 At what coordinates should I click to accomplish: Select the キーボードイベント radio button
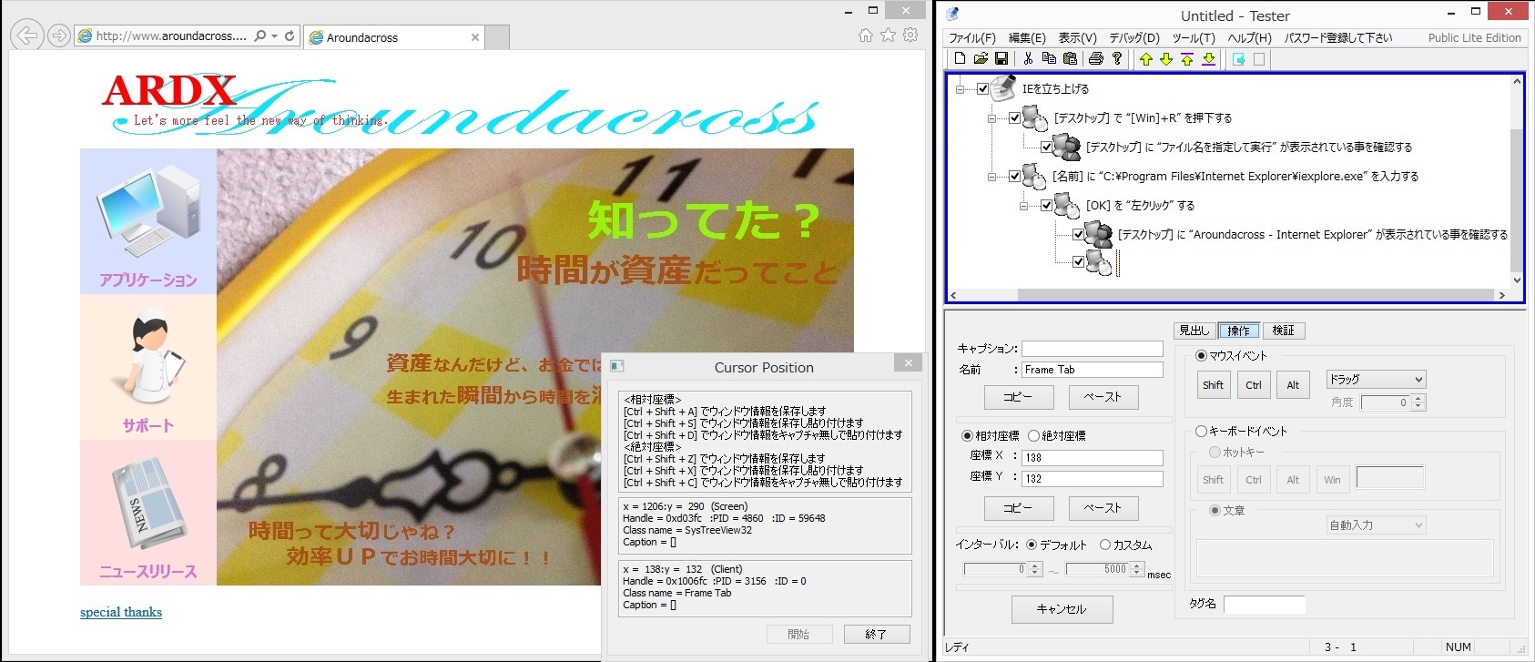click(1201, 432)
